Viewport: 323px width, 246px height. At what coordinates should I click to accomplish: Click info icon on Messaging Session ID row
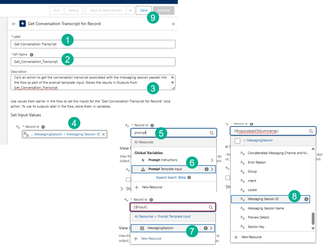pos(306,199)
